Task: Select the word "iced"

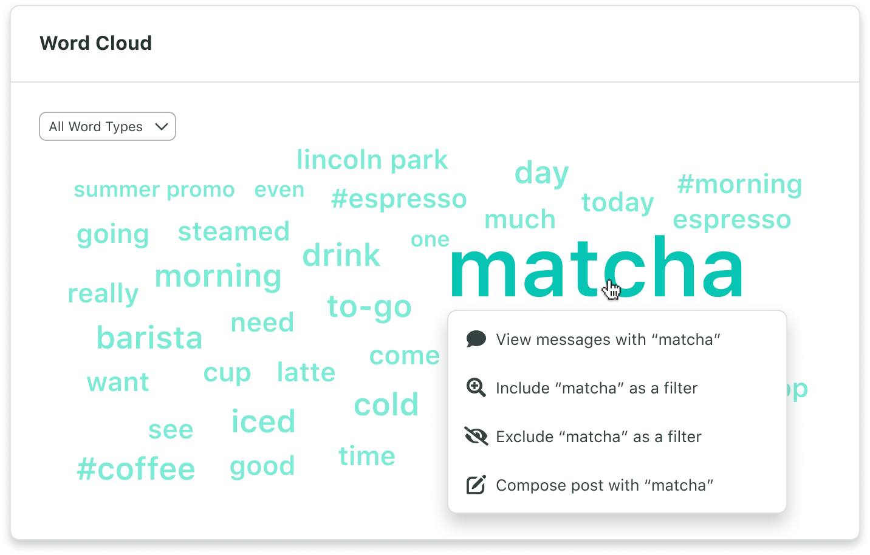Action: pos(263,421)
